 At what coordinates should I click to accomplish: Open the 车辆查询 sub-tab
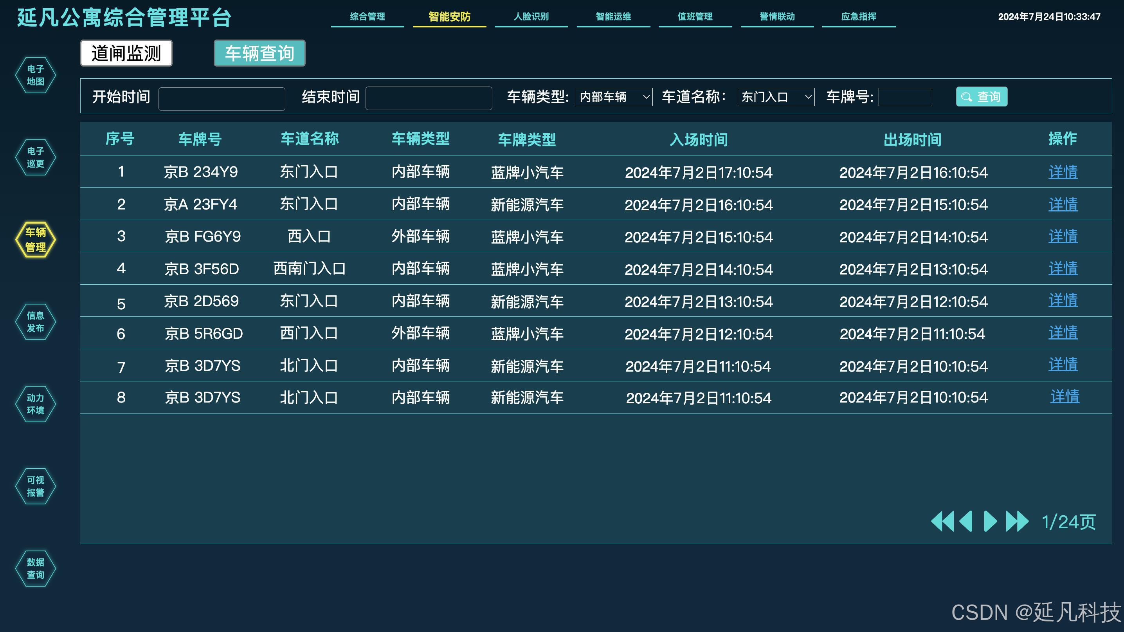click(x=259, y=53)
